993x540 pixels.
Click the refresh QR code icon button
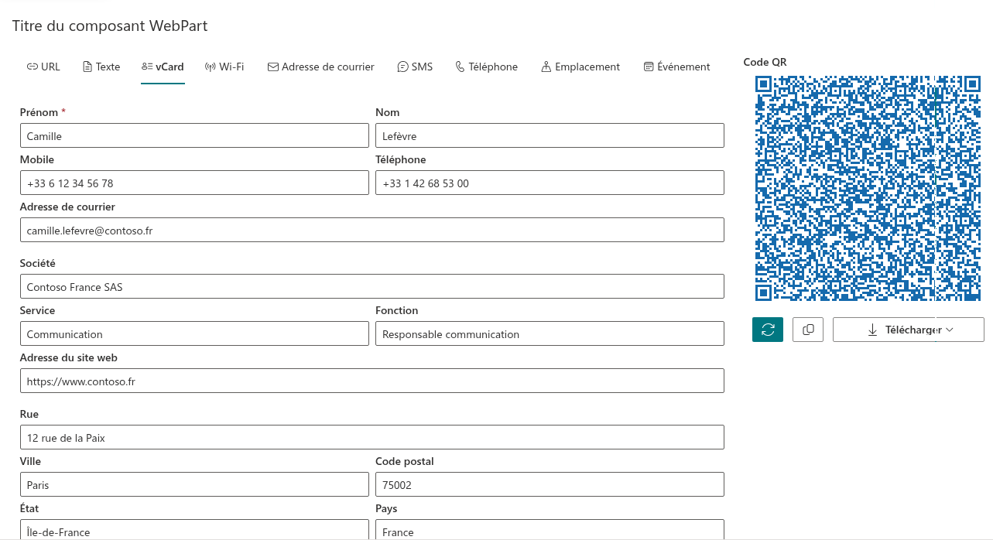pyautogui.click(x=768, y=330)
